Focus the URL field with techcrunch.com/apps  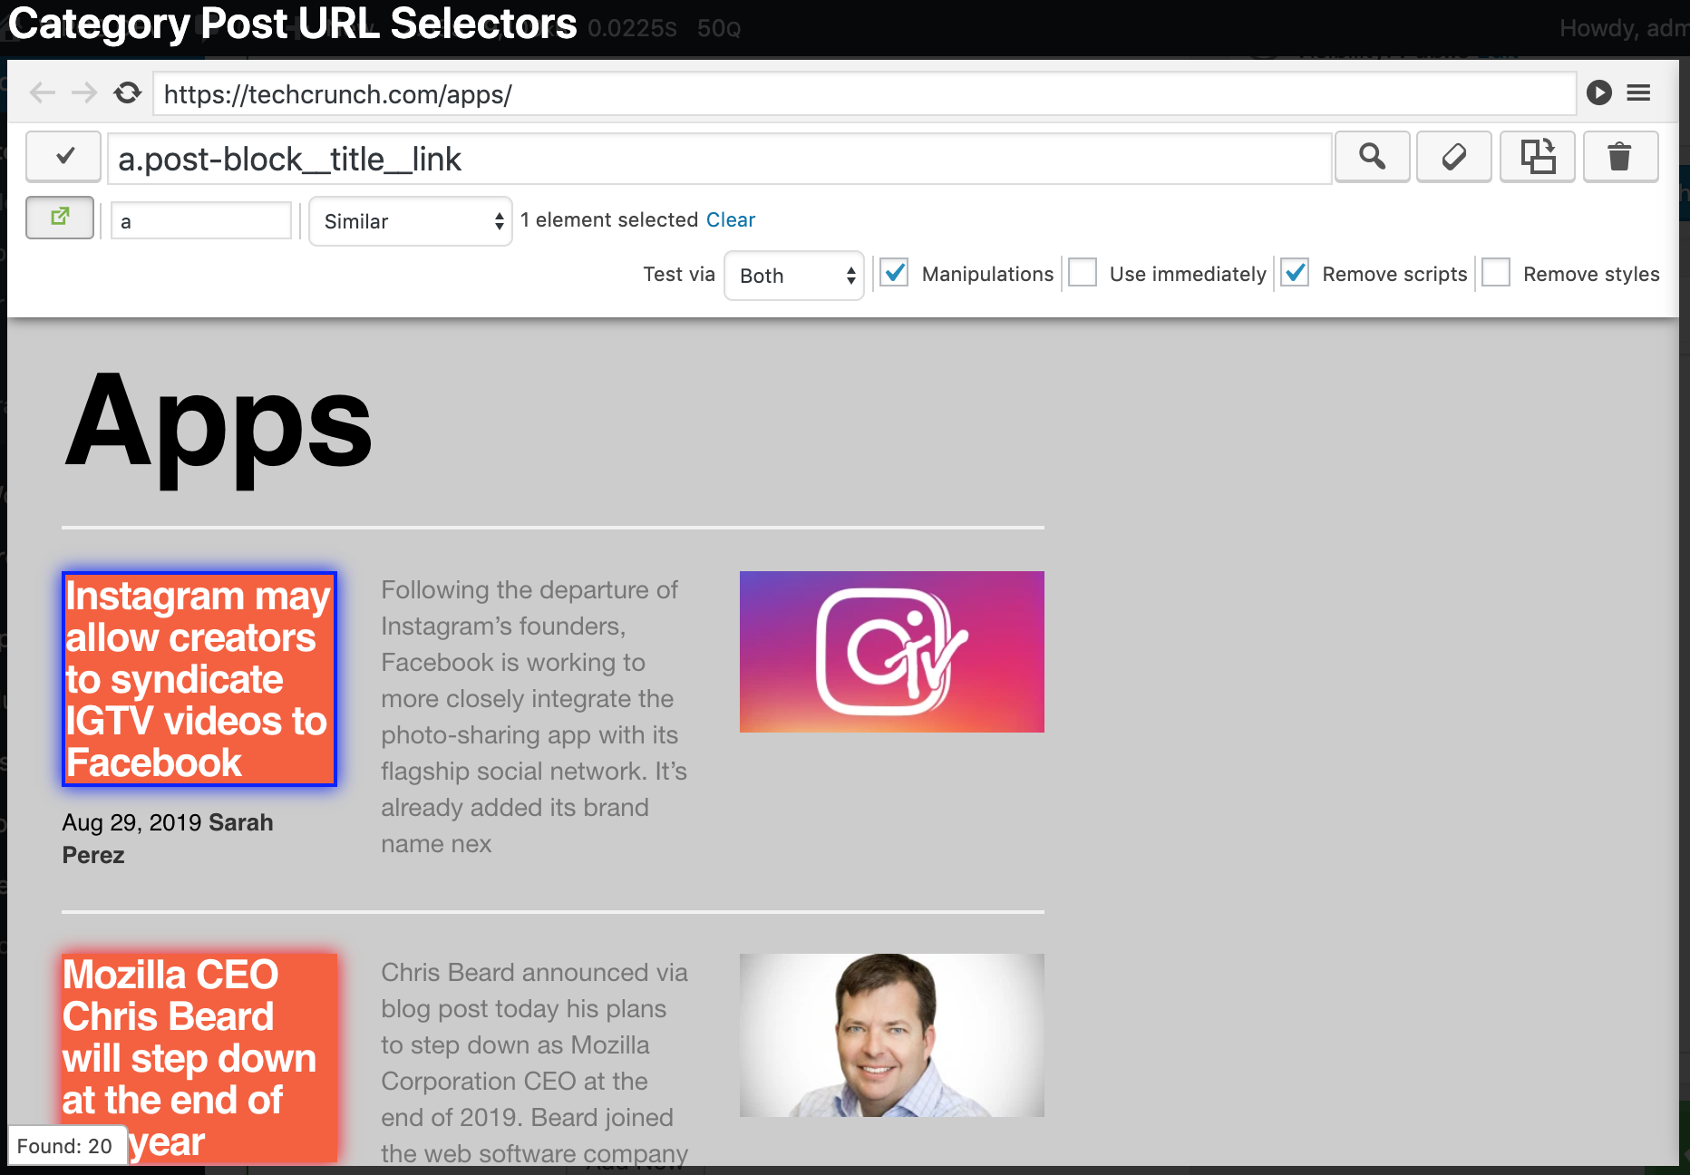865,94
